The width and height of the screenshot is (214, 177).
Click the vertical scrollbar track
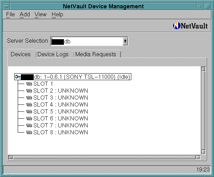pos(203,111)
